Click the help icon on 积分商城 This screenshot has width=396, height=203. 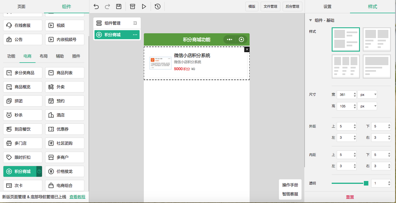click(x=39, y=171)
